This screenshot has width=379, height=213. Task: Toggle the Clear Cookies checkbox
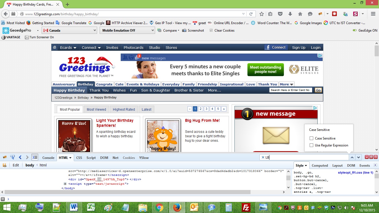point(211,31)
